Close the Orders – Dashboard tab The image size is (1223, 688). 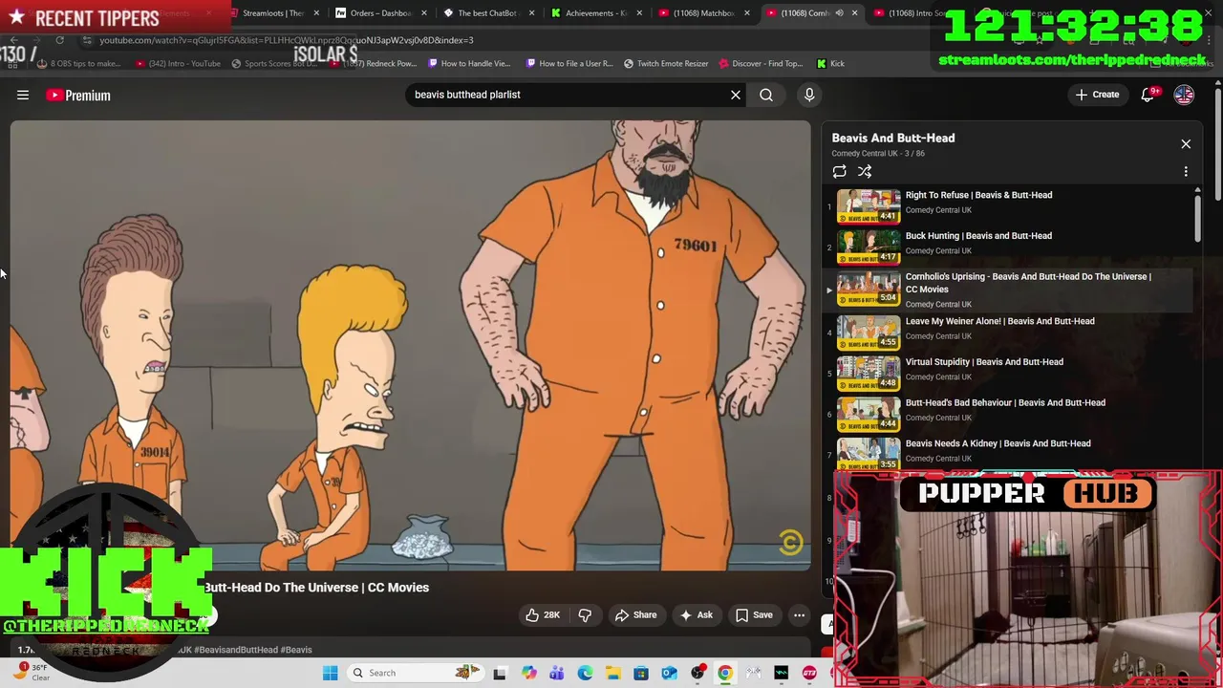point(423,13)
